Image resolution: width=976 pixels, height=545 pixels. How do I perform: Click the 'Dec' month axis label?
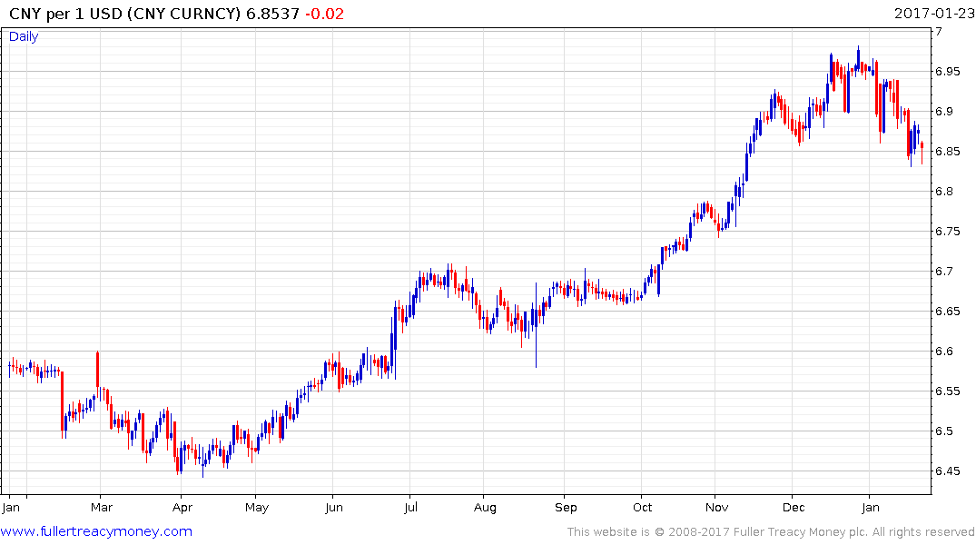click(x=794, y=508)
